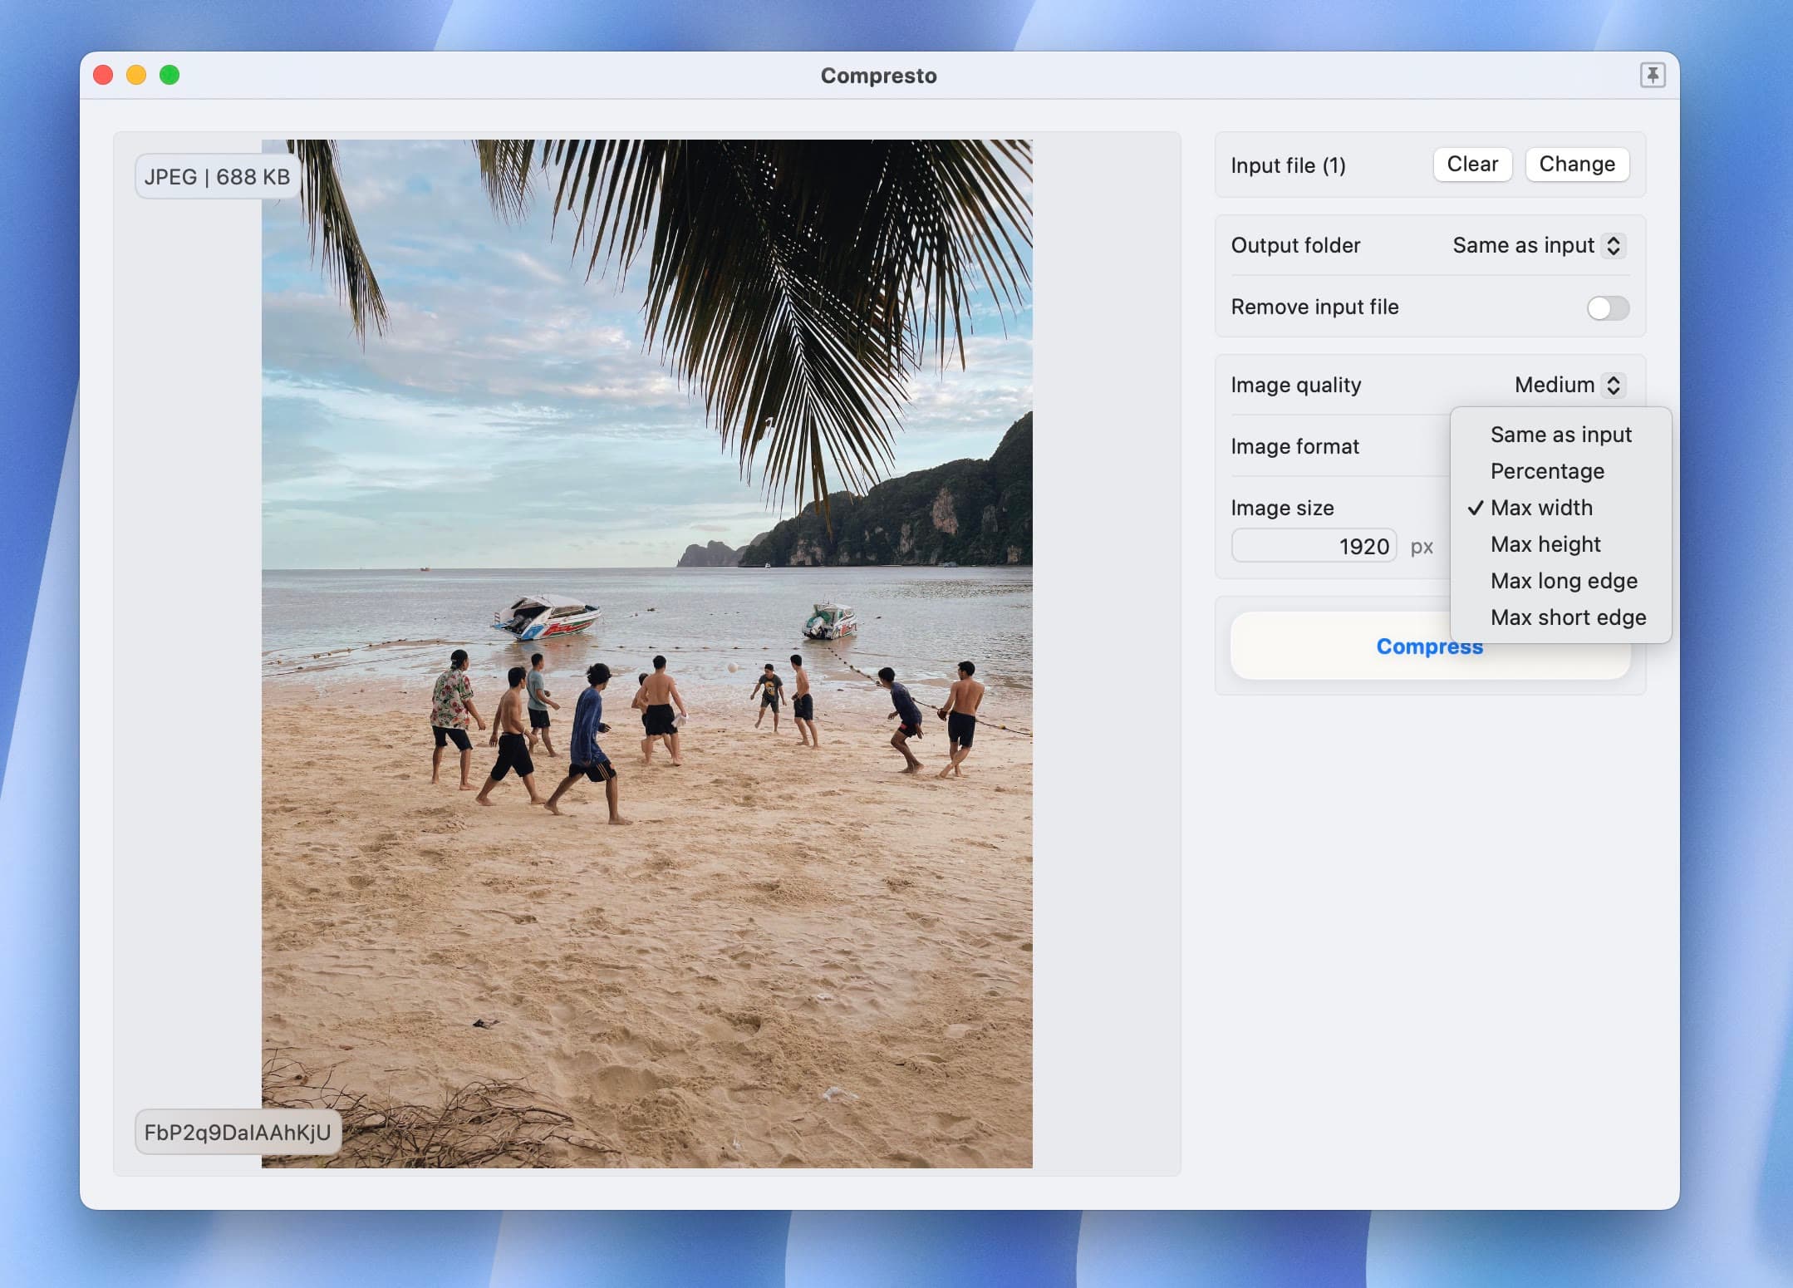Toggle Remove input file on
The height and width of the screenshot is (1288, 1793).
[x=1607, y=307]
